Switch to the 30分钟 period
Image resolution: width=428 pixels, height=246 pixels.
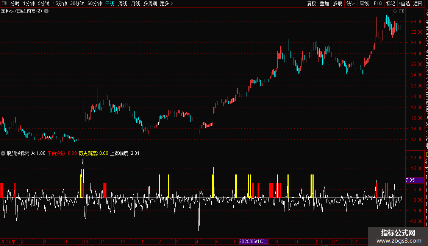point(77,3)
